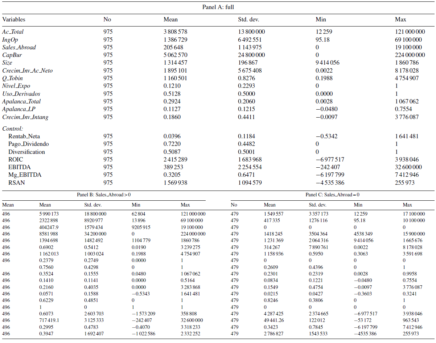Click the ROIC row label
Screen dimensions: 436x343
(15, 159)
